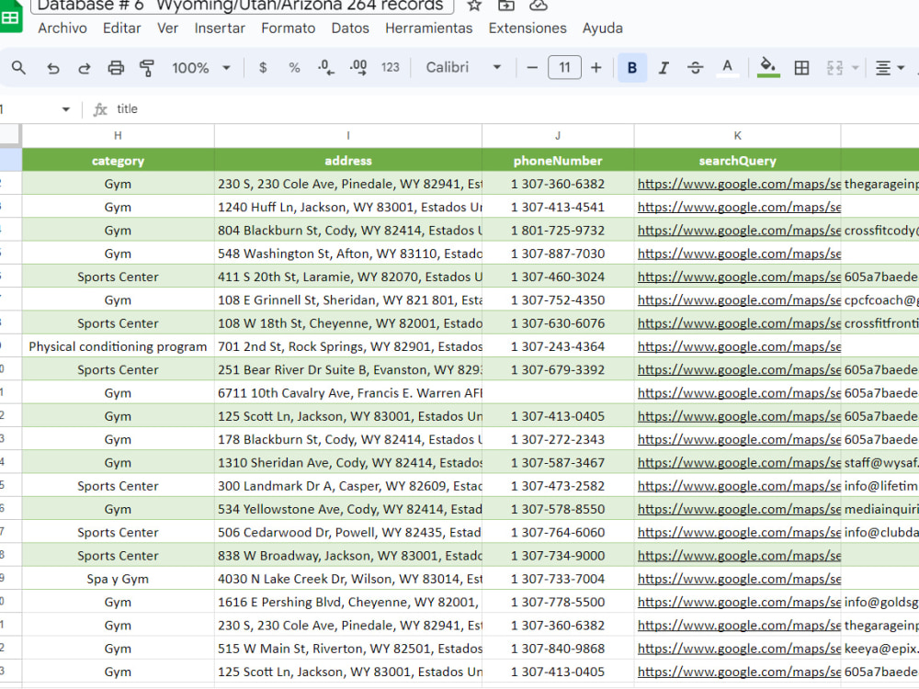Image resolution: width=919 pixels, height=689 pixels.
Task: Select column J header
Action: click(x=558, y=136)
